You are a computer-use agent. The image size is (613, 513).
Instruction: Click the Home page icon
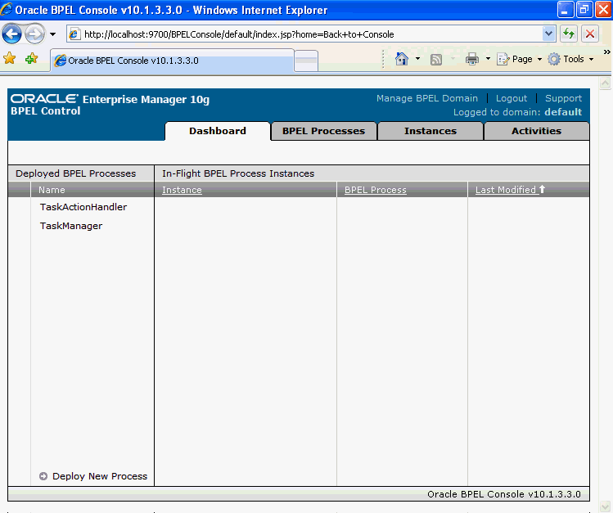402,59
